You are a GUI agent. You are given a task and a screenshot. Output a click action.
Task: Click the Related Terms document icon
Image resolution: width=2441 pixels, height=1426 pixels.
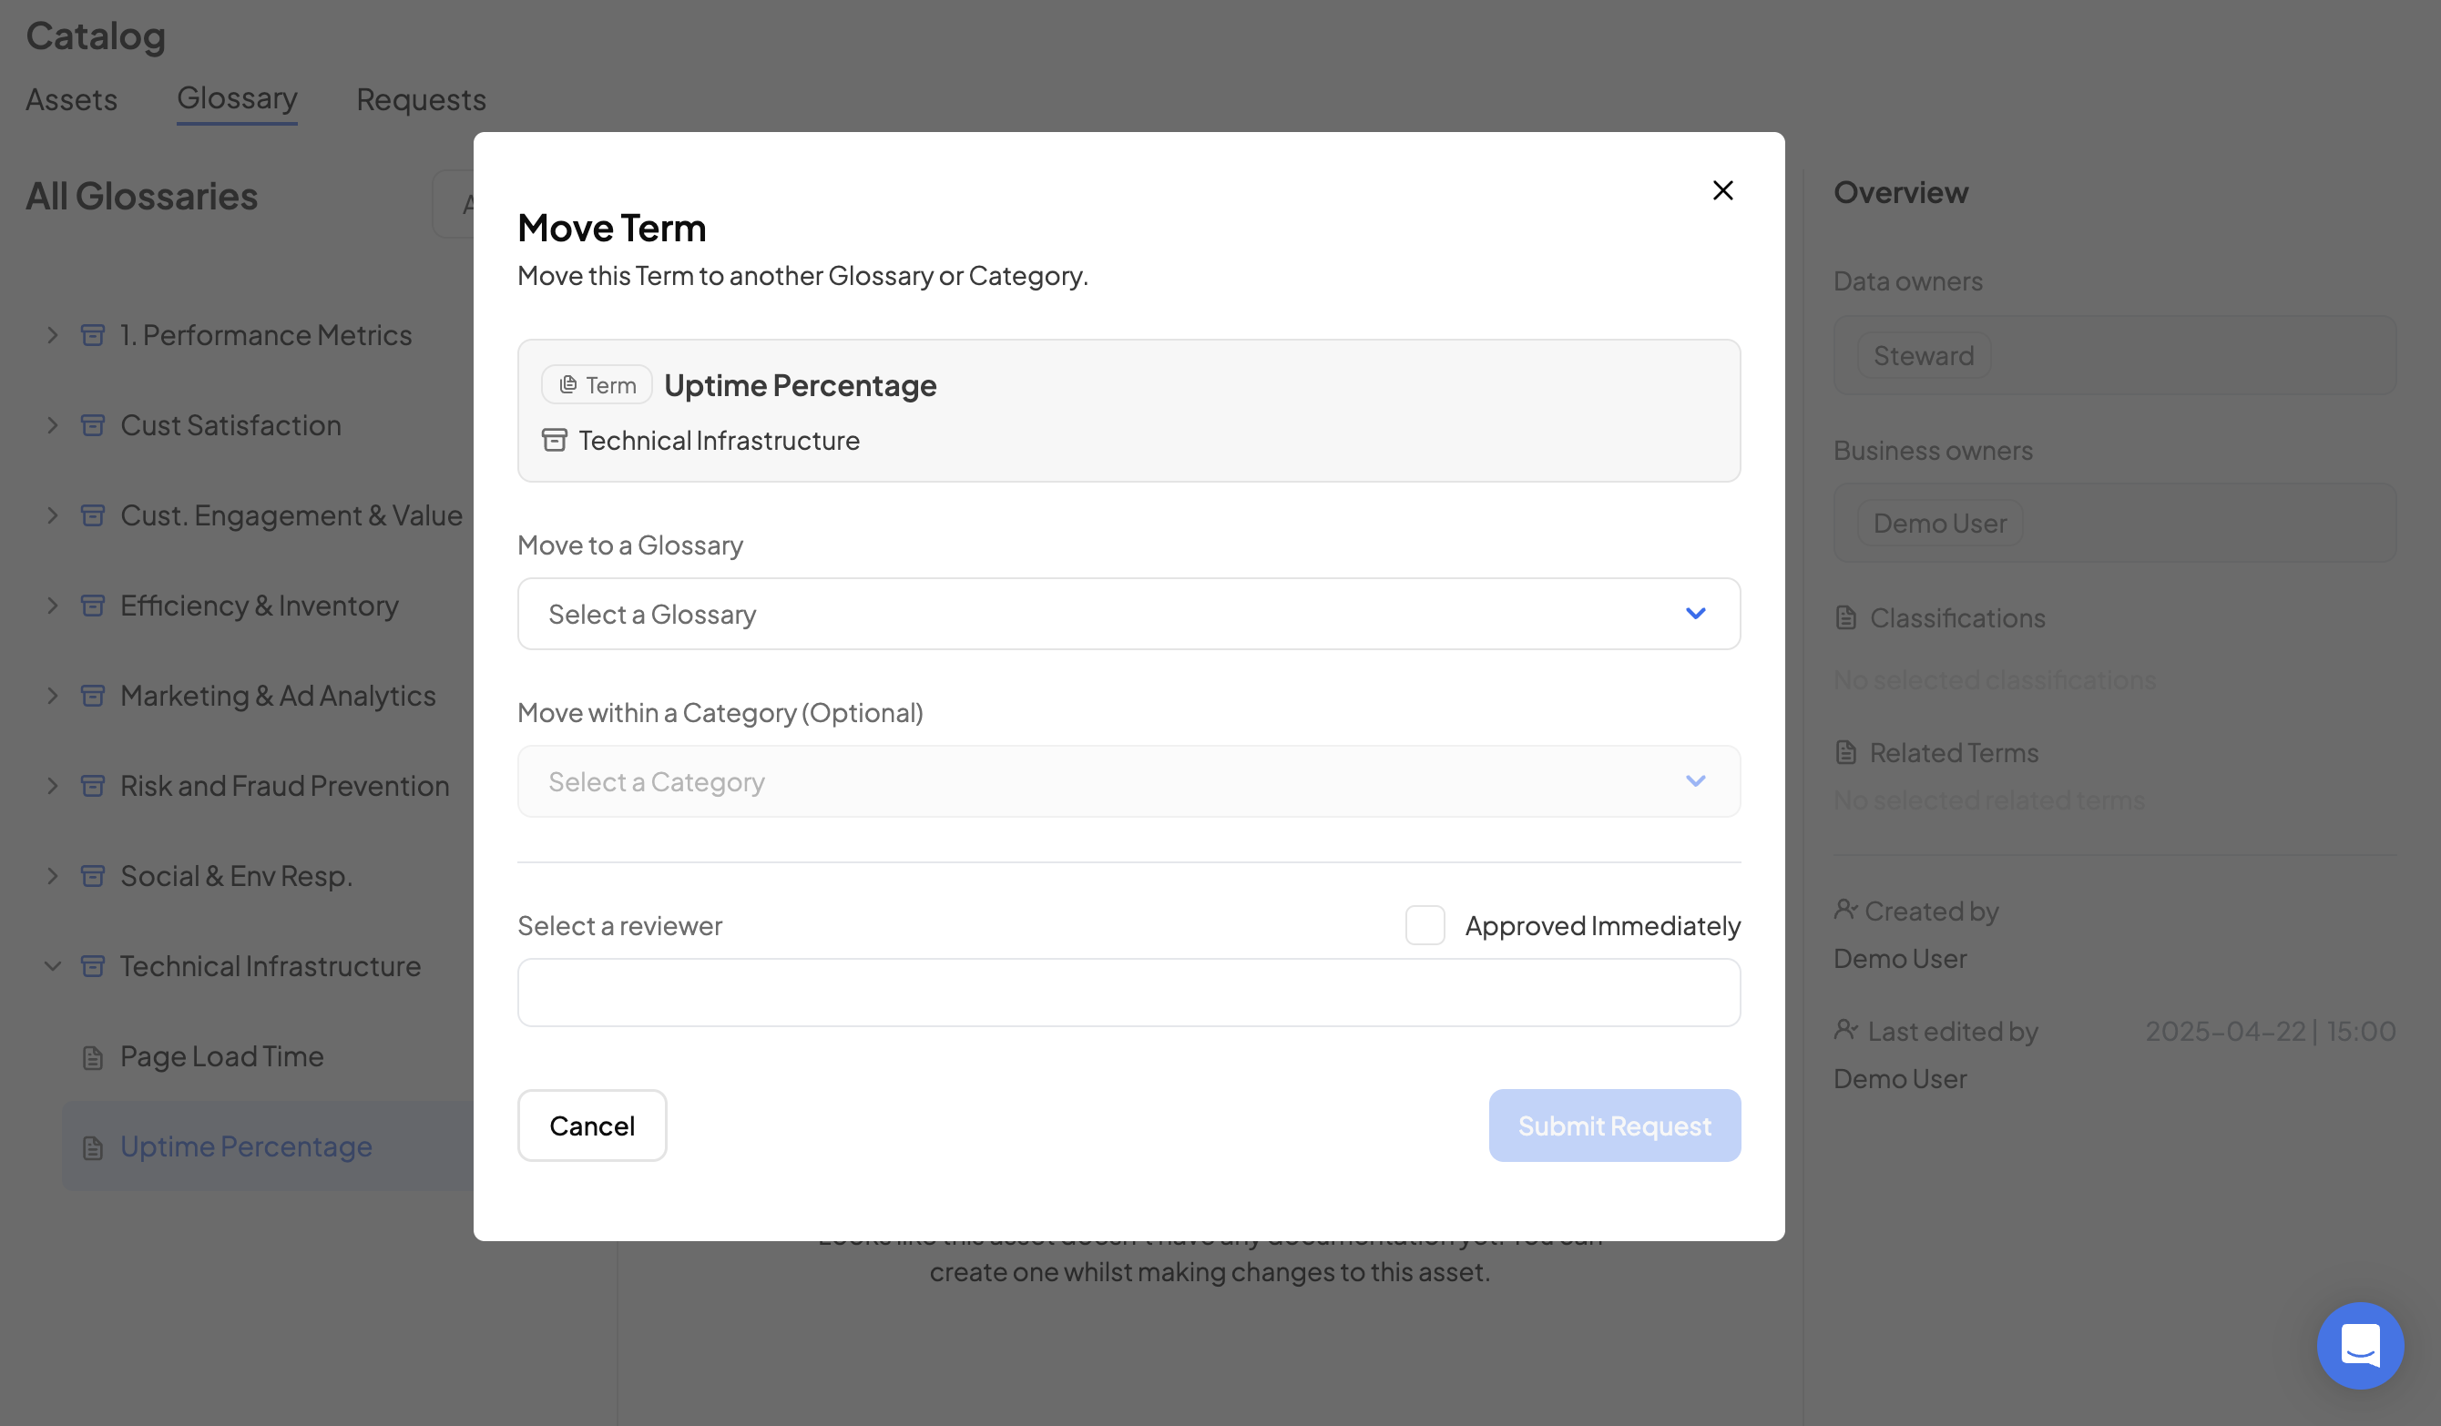(x=1846, y=752)
